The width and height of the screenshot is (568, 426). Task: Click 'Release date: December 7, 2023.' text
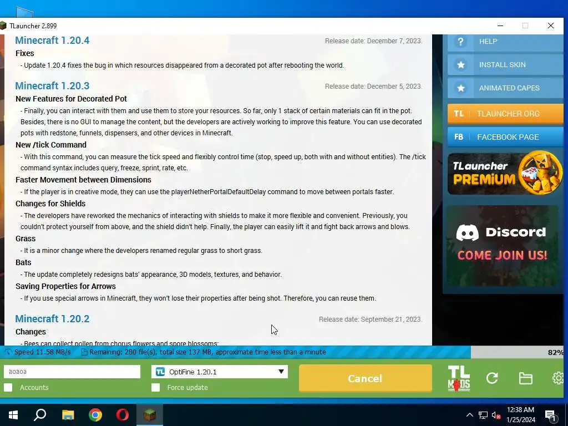coord(373,41)
